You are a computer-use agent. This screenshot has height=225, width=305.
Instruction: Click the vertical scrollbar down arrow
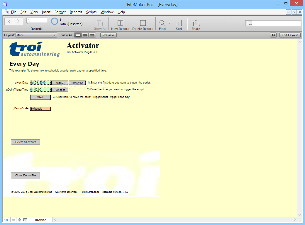[299, 215]
